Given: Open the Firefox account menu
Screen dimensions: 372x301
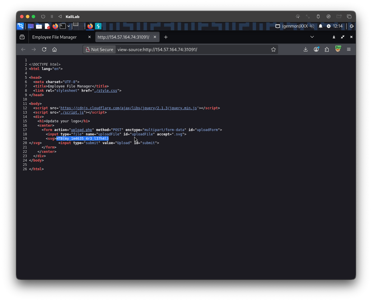Looking at the screenshot, I should pyautogui.click(x=316, y=49).
